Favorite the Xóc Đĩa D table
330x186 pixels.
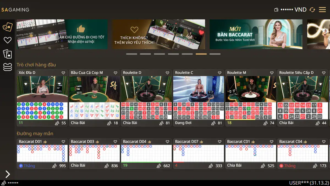tap(63, 73)
